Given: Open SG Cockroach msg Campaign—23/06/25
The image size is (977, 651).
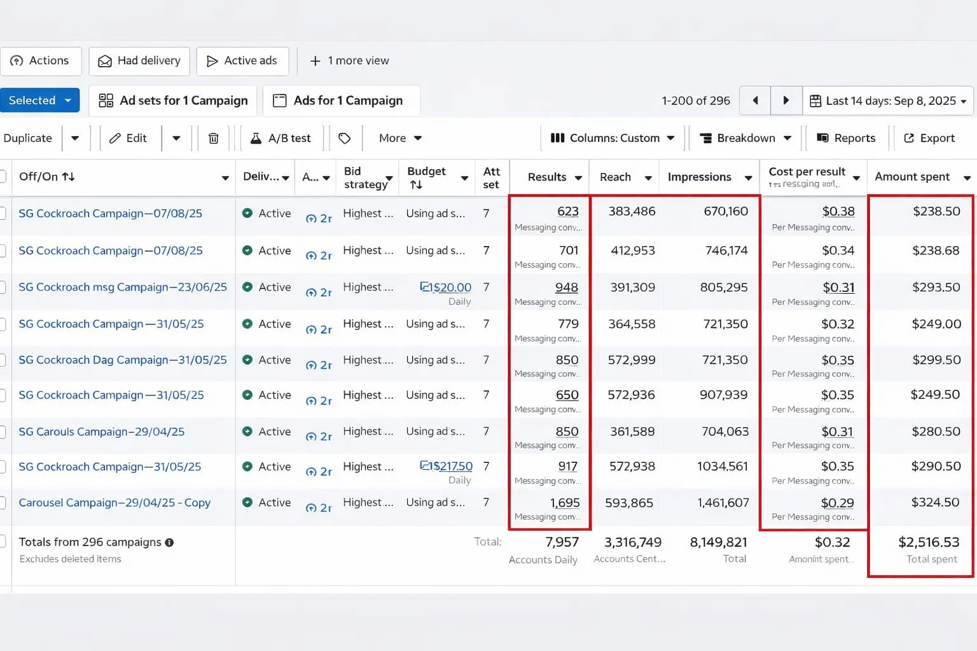Looking at the screenshot, I should pos(123,287).
